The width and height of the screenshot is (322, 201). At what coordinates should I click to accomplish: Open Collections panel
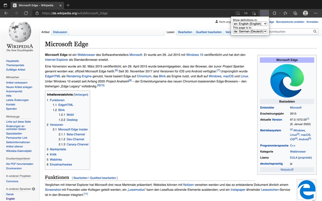(x=295, y=13)
